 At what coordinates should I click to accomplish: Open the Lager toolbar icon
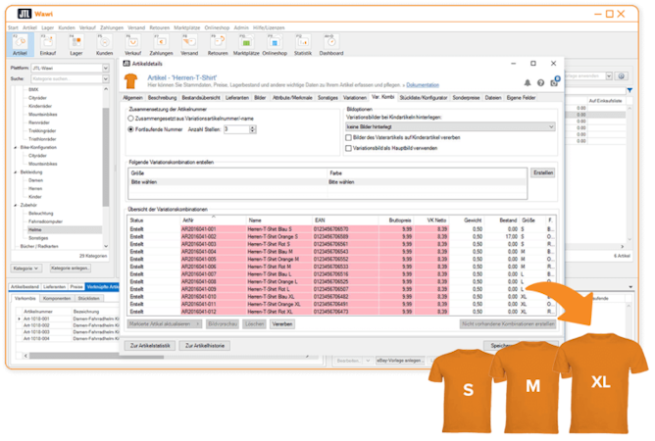(x=76, y=45)
